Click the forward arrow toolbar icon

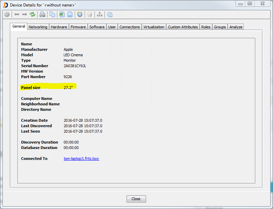(25, 14)
